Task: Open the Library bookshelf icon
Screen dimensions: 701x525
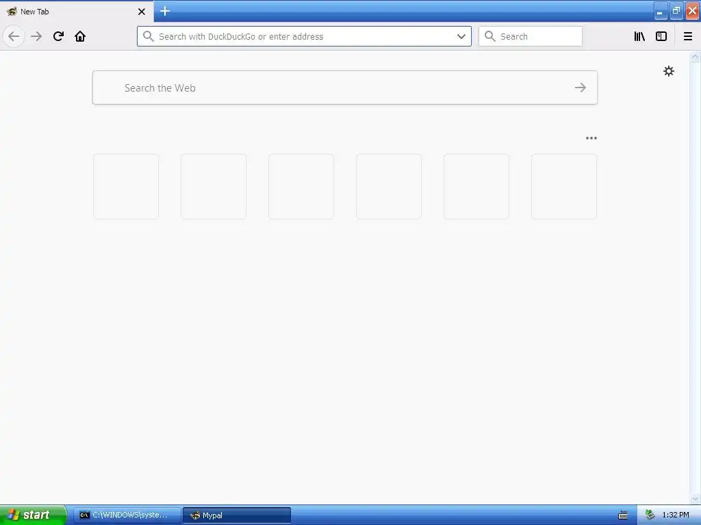Action: [x=640, y=36]
